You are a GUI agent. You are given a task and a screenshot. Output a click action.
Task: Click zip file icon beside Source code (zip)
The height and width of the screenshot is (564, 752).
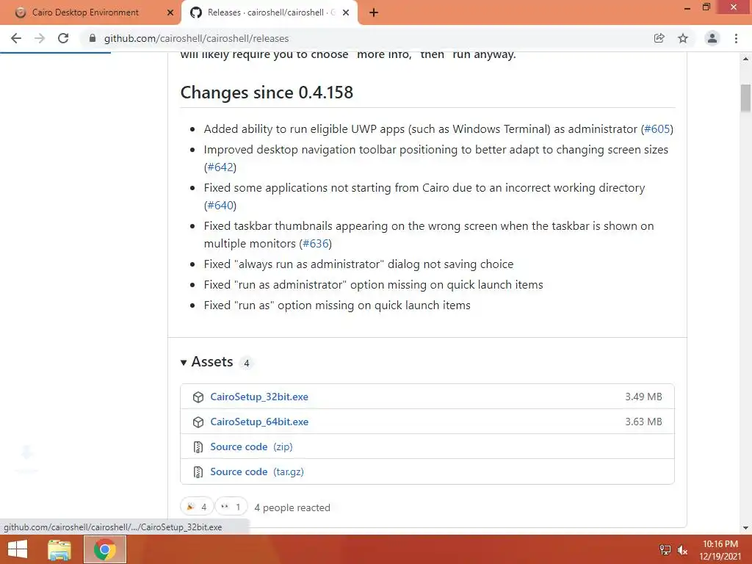point(198,447)
